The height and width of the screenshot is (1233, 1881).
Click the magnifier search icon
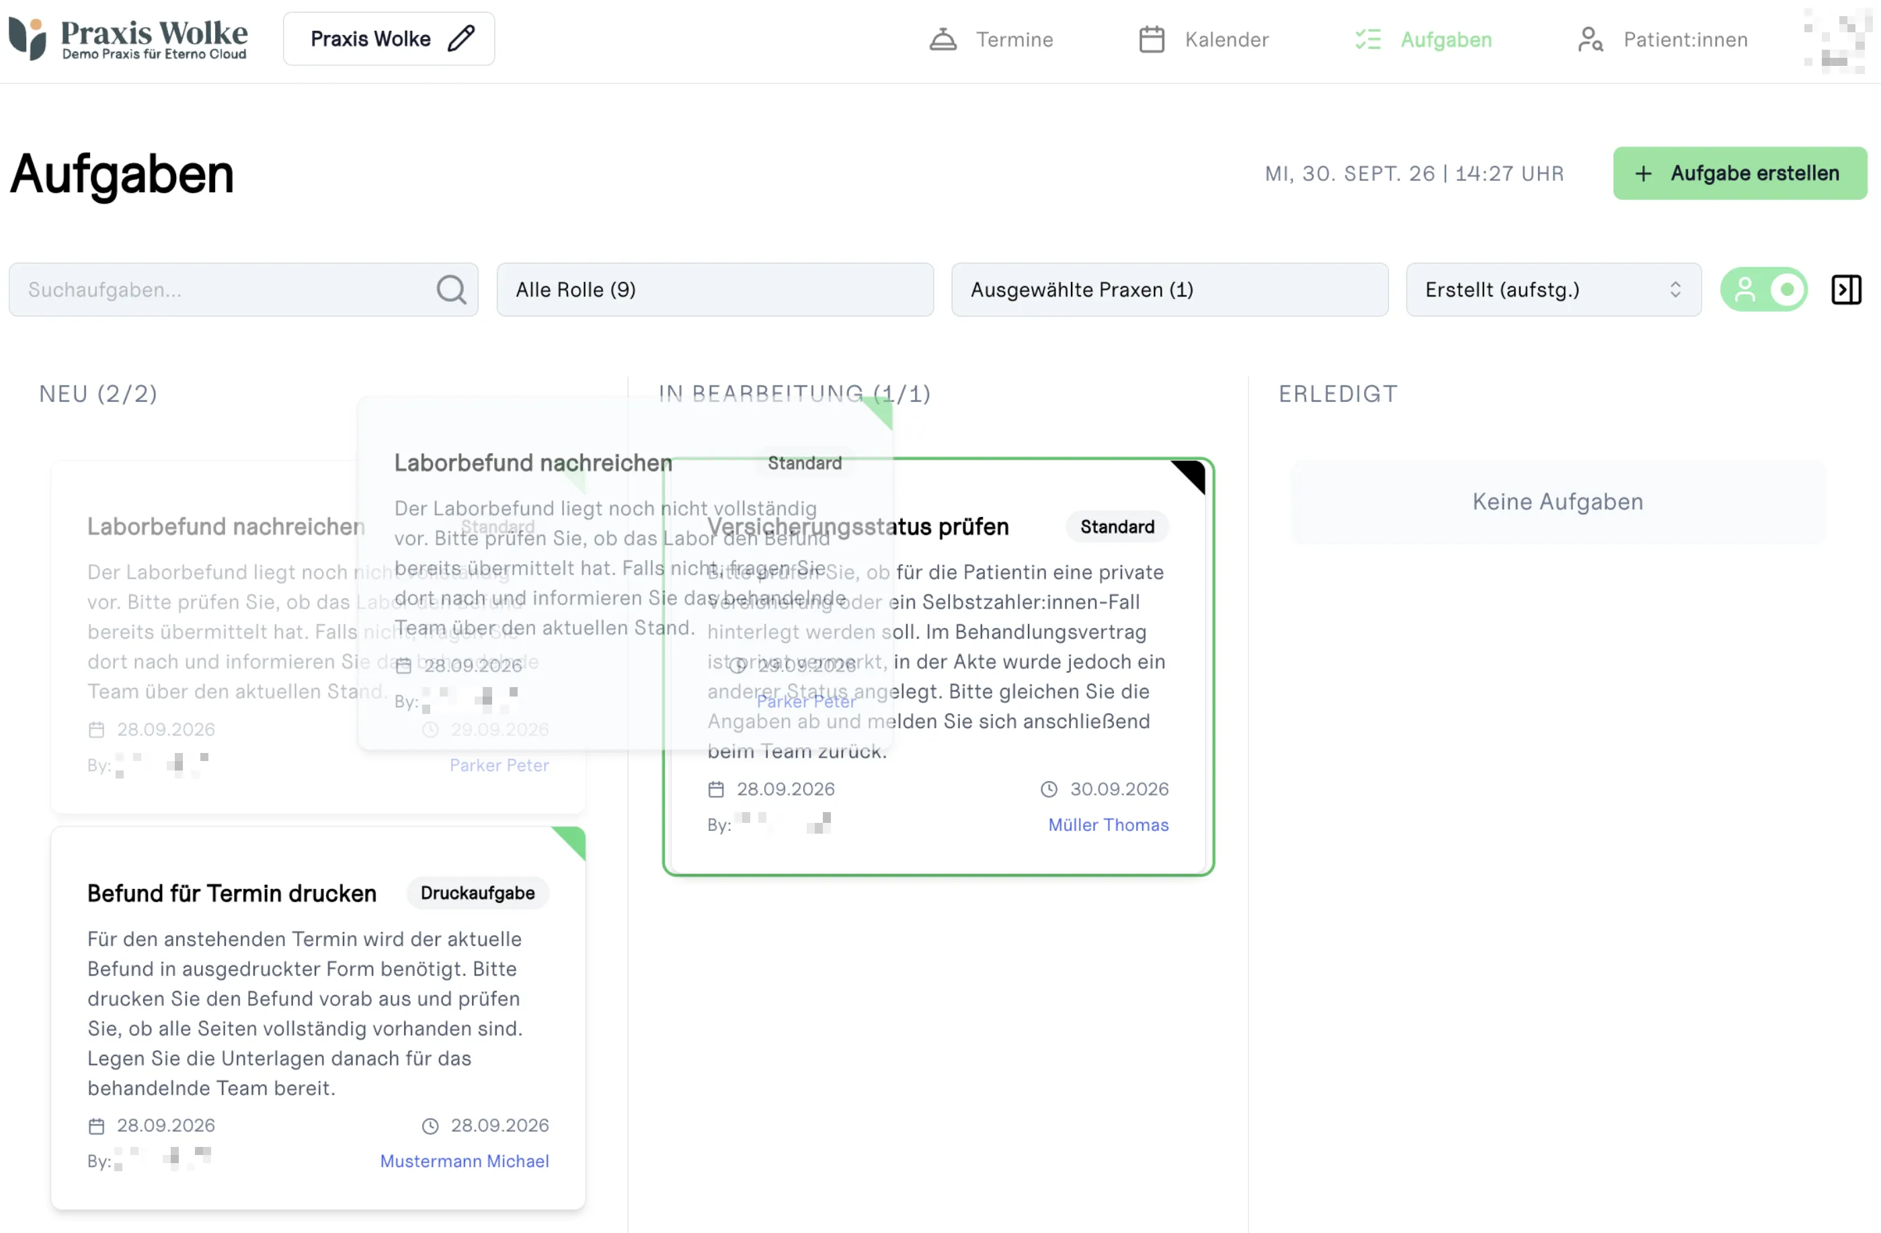[451, 290]
